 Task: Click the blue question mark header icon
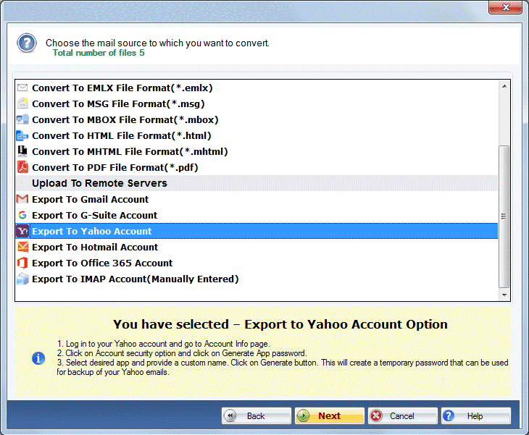[27, 43]
